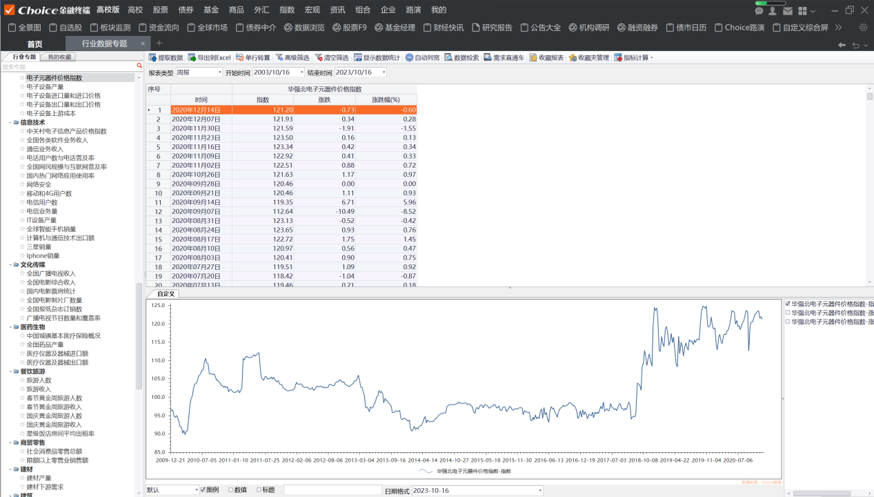Enable the 数值 values checkbox
874x497 pixels.
230,490
